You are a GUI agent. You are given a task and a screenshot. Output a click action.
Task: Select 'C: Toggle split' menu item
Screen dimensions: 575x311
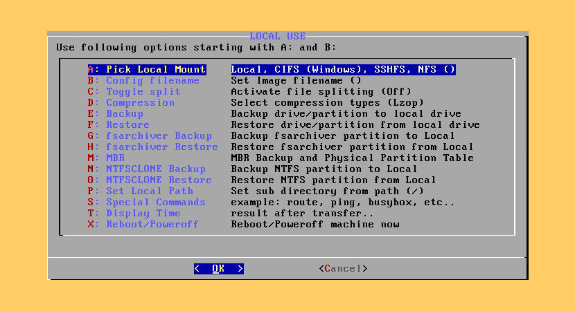134,91
